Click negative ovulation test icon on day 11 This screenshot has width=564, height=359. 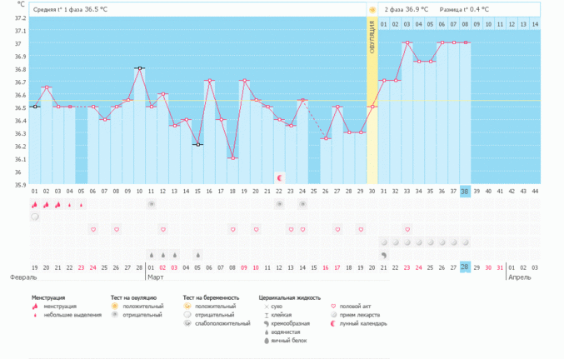pos(151,204)
